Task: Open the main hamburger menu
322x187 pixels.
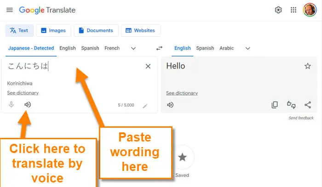Action: pyautogui.click(x=10, y=10)
